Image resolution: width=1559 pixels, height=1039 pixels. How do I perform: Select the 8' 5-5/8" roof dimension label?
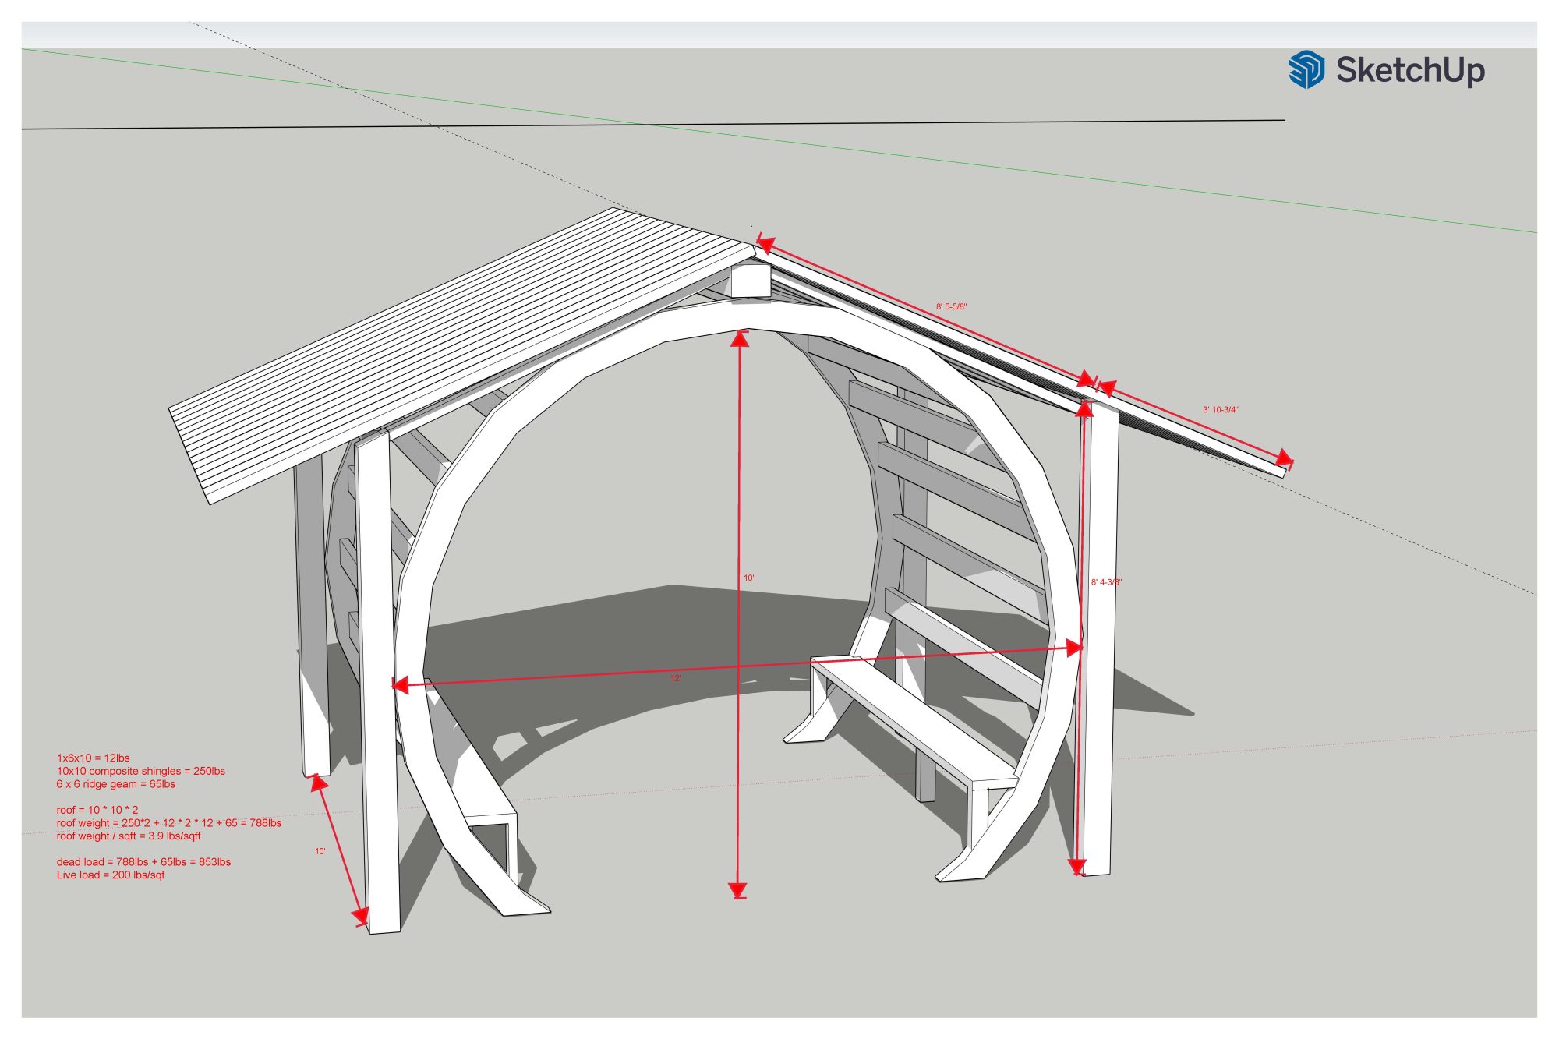[951, 307]
